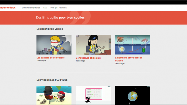
Task: Click the 'Les dernières vidéos' heading
Action: point(50,29)
